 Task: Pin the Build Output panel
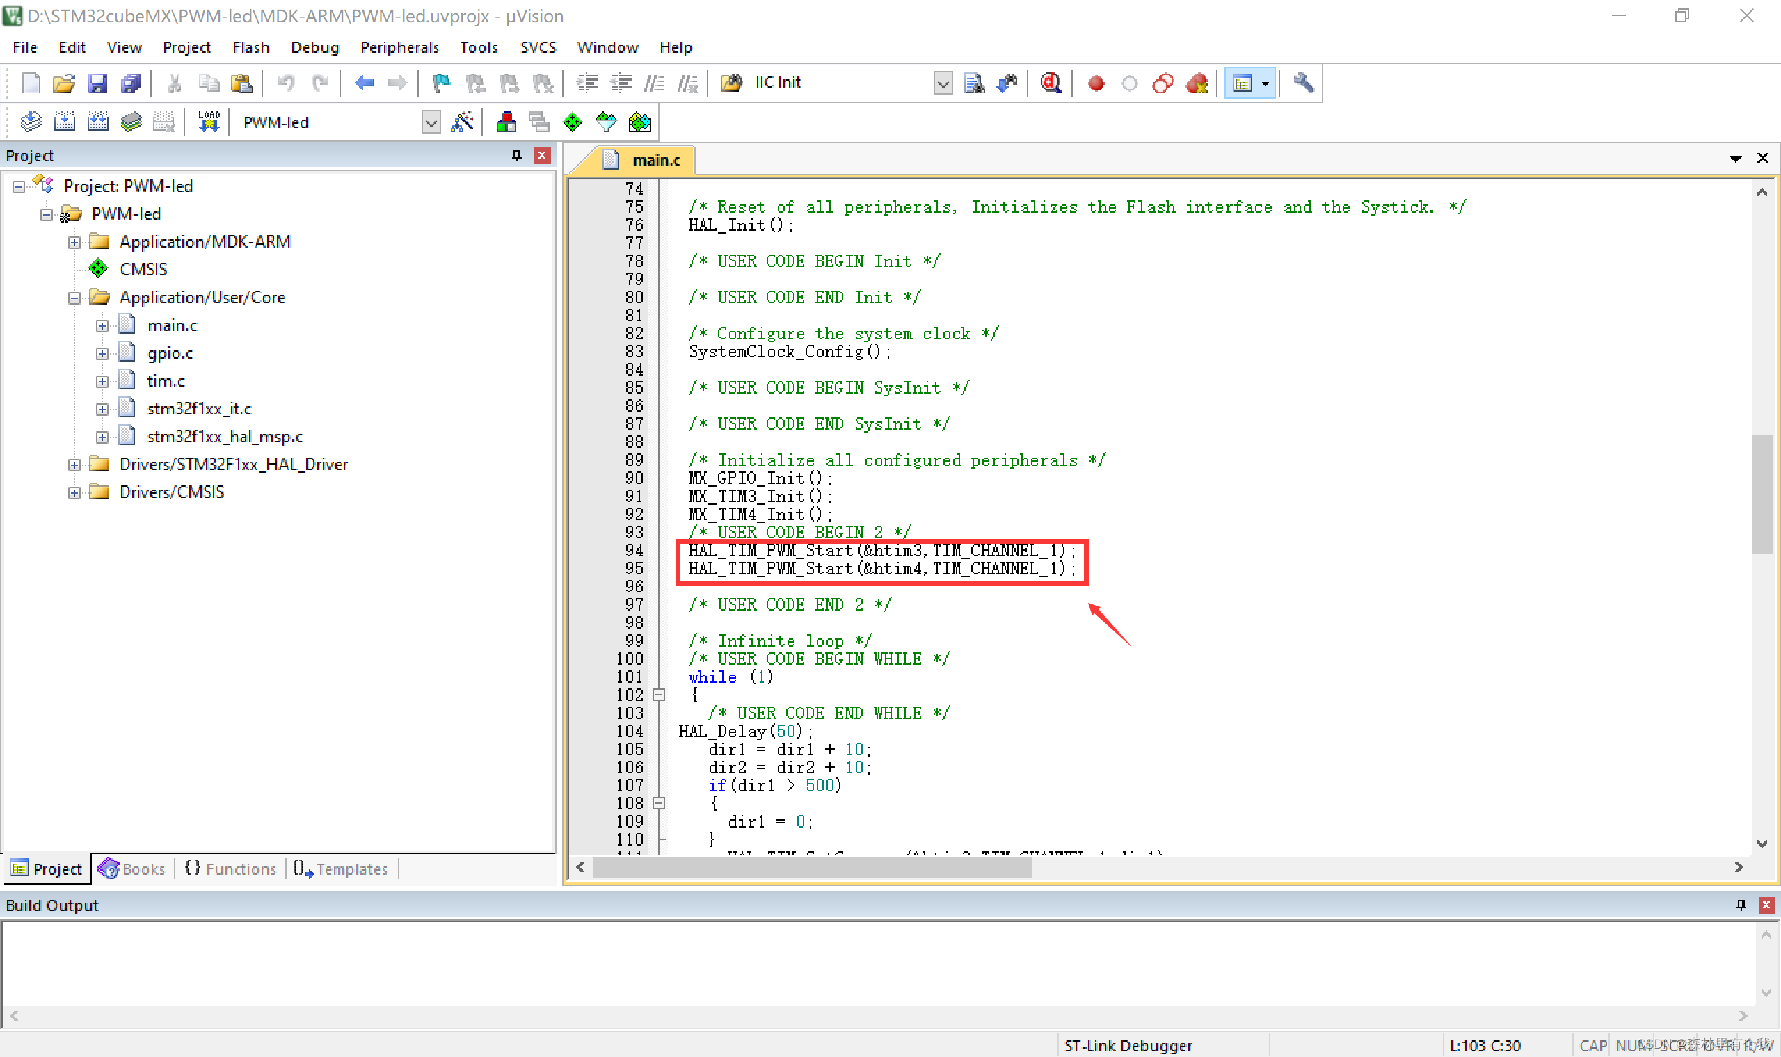point(1741,905)
